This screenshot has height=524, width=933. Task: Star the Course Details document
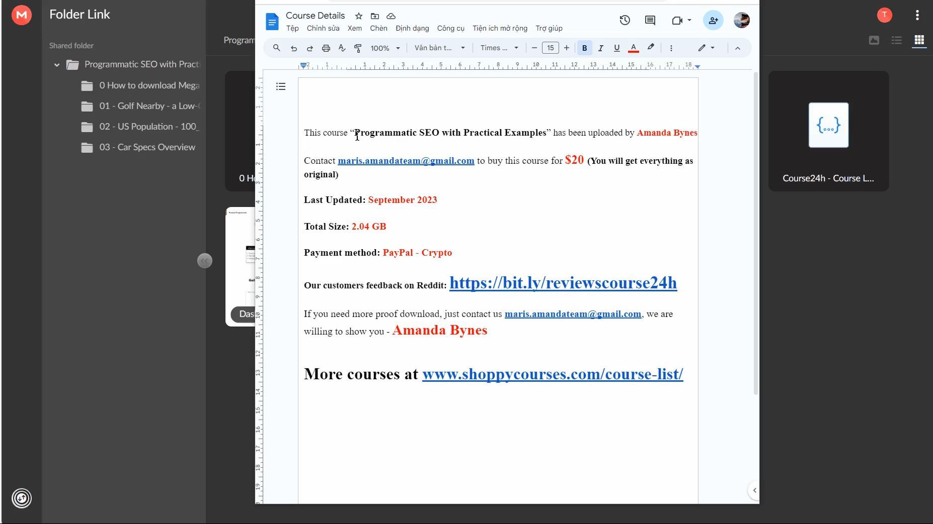358,16
